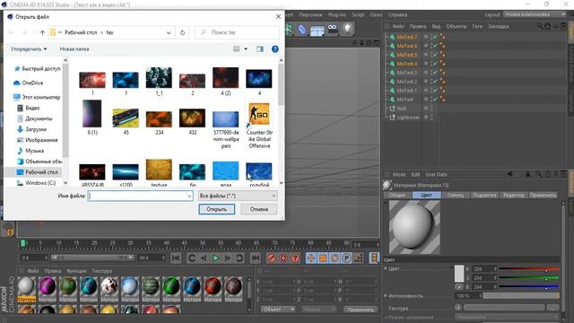Screen dimensions: 574x323
Task: Disable the green checkmark for MoText.6
Action: [435, 46]
